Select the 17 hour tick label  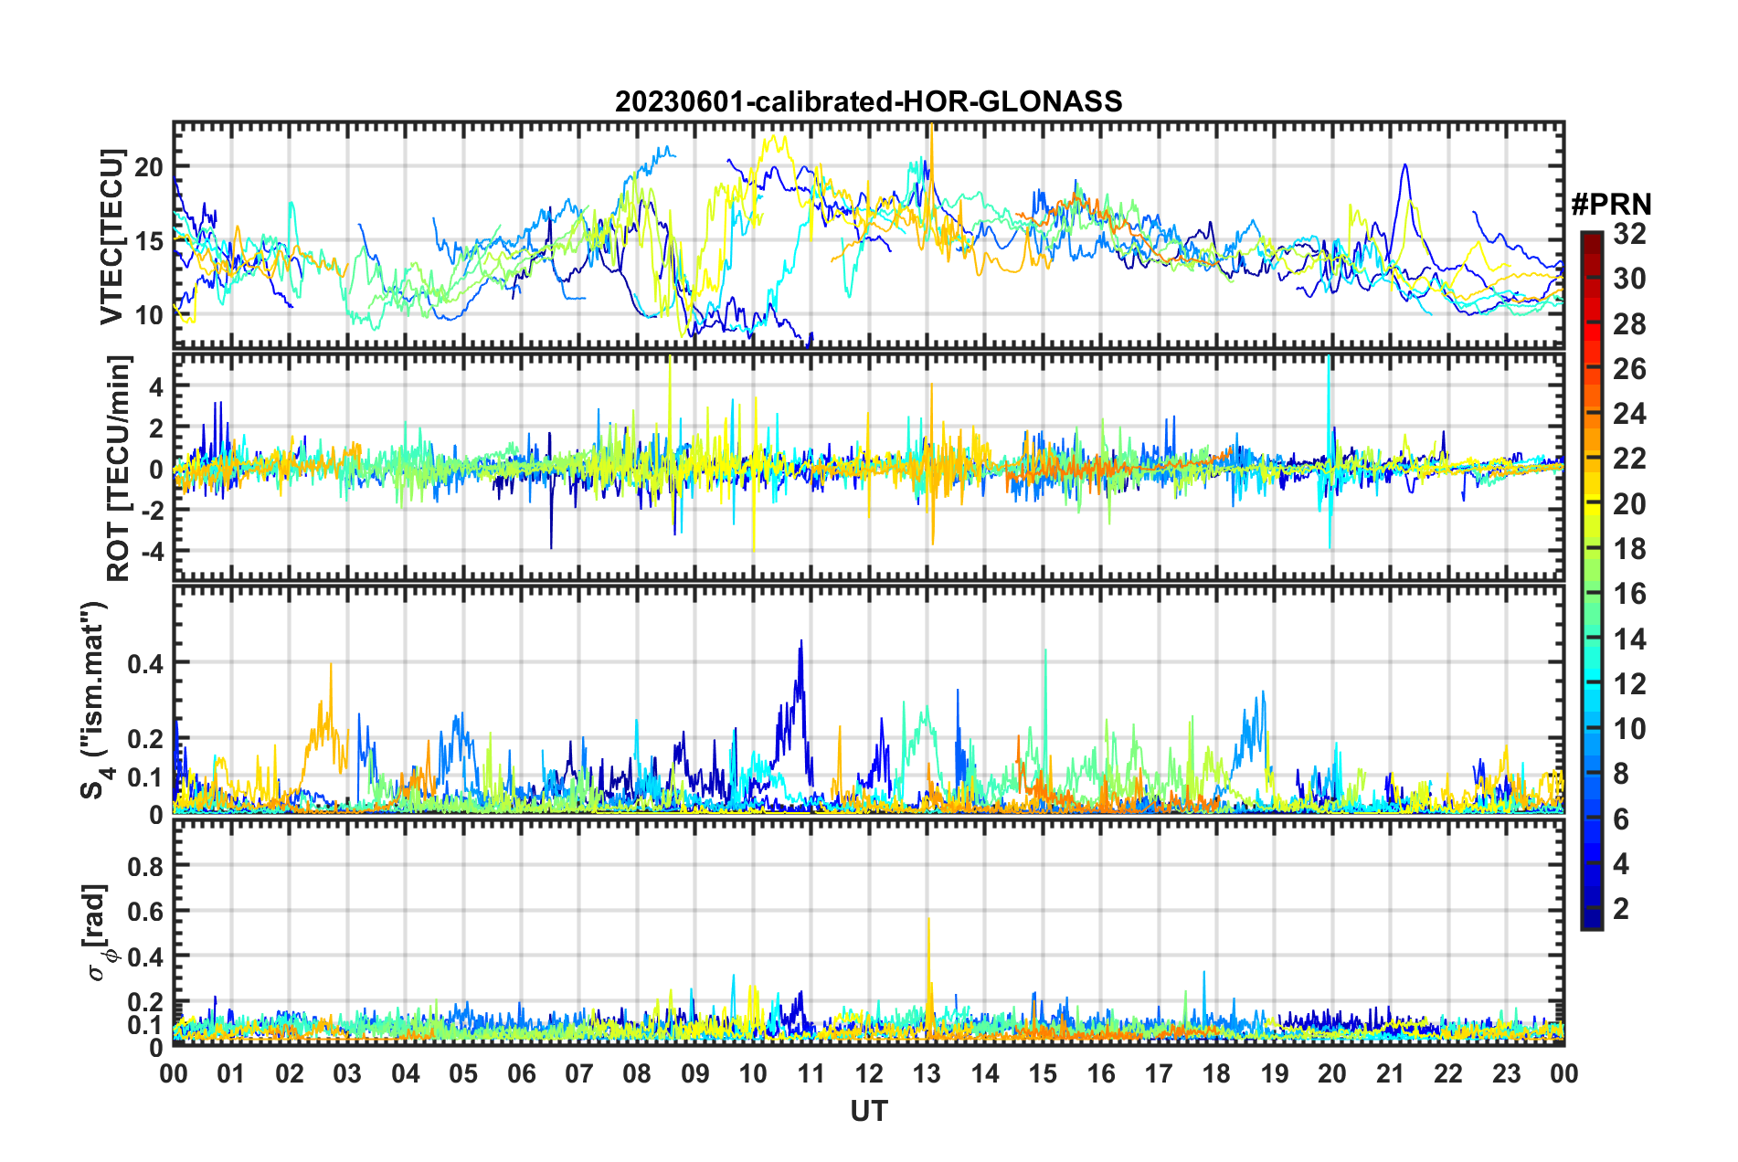1159,1072
